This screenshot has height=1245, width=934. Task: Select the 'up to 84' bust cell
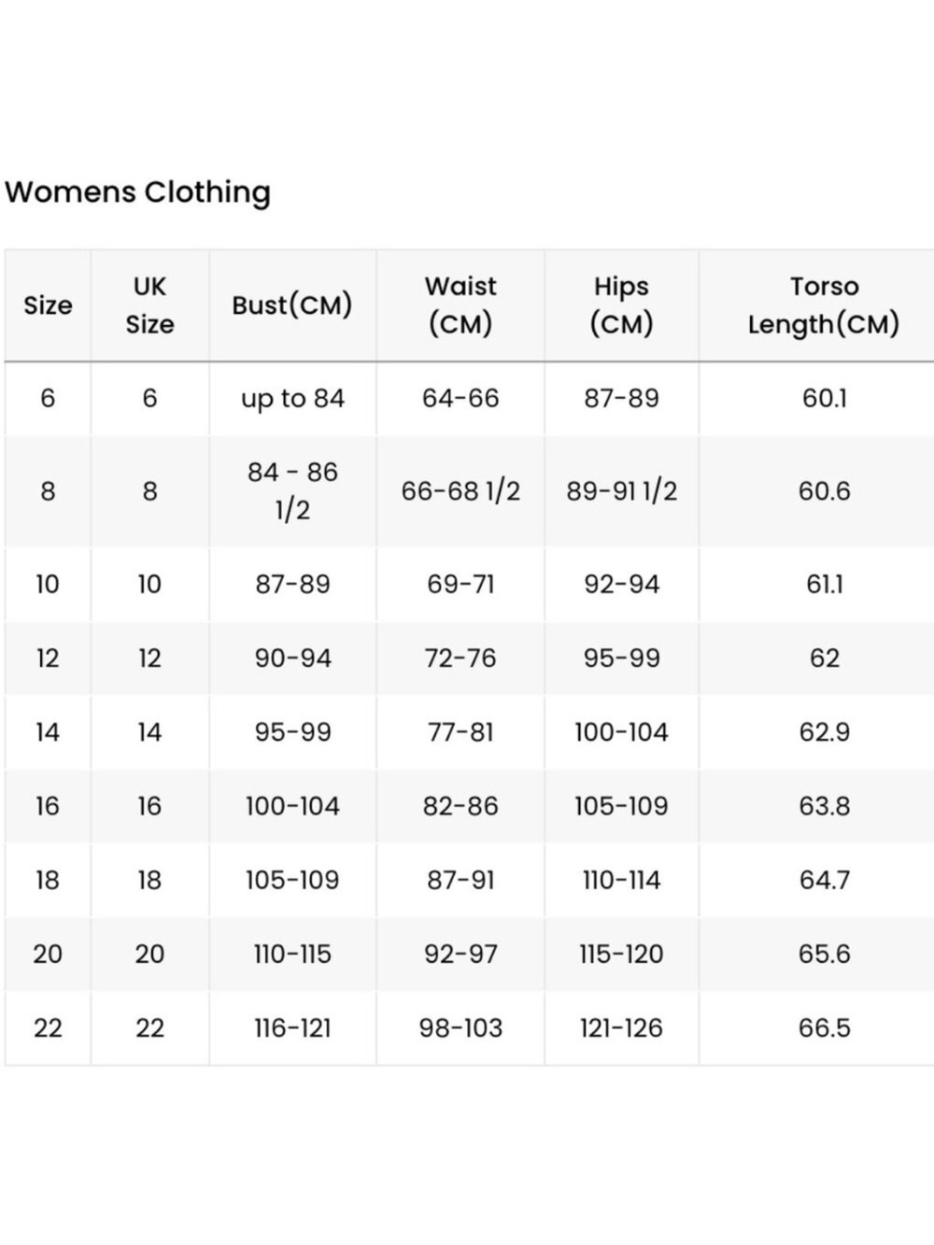point(292,399)
